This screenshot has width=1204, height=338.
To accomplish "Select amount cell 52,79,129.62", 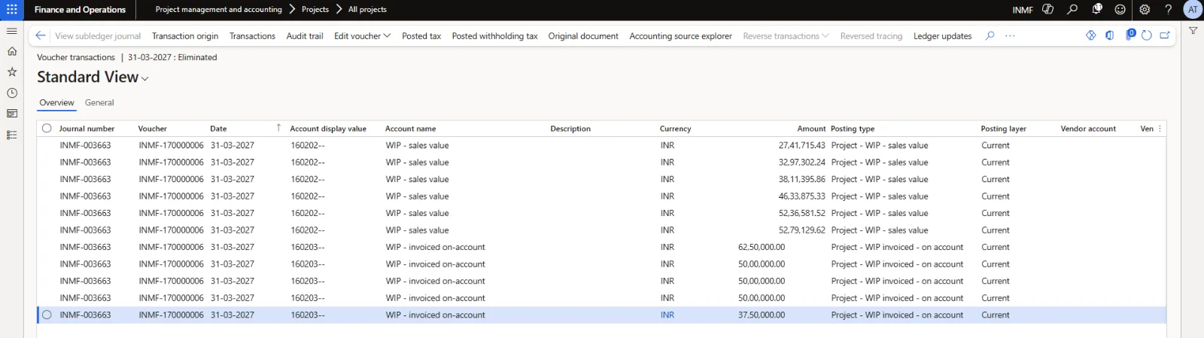I will [801, 230].
